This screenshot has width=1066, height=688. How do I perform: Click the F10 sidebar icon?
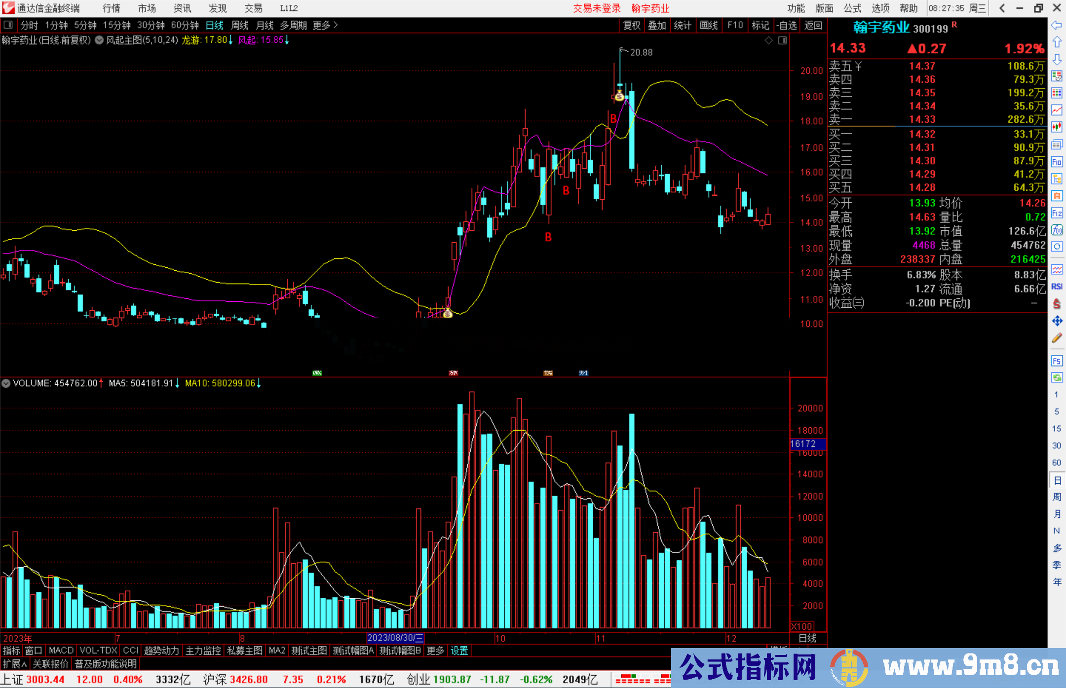click(x=1057, y=162)
